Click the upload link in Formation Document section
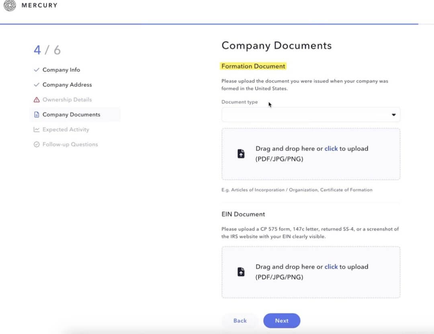Screen dimensions: 434x334 331,148
